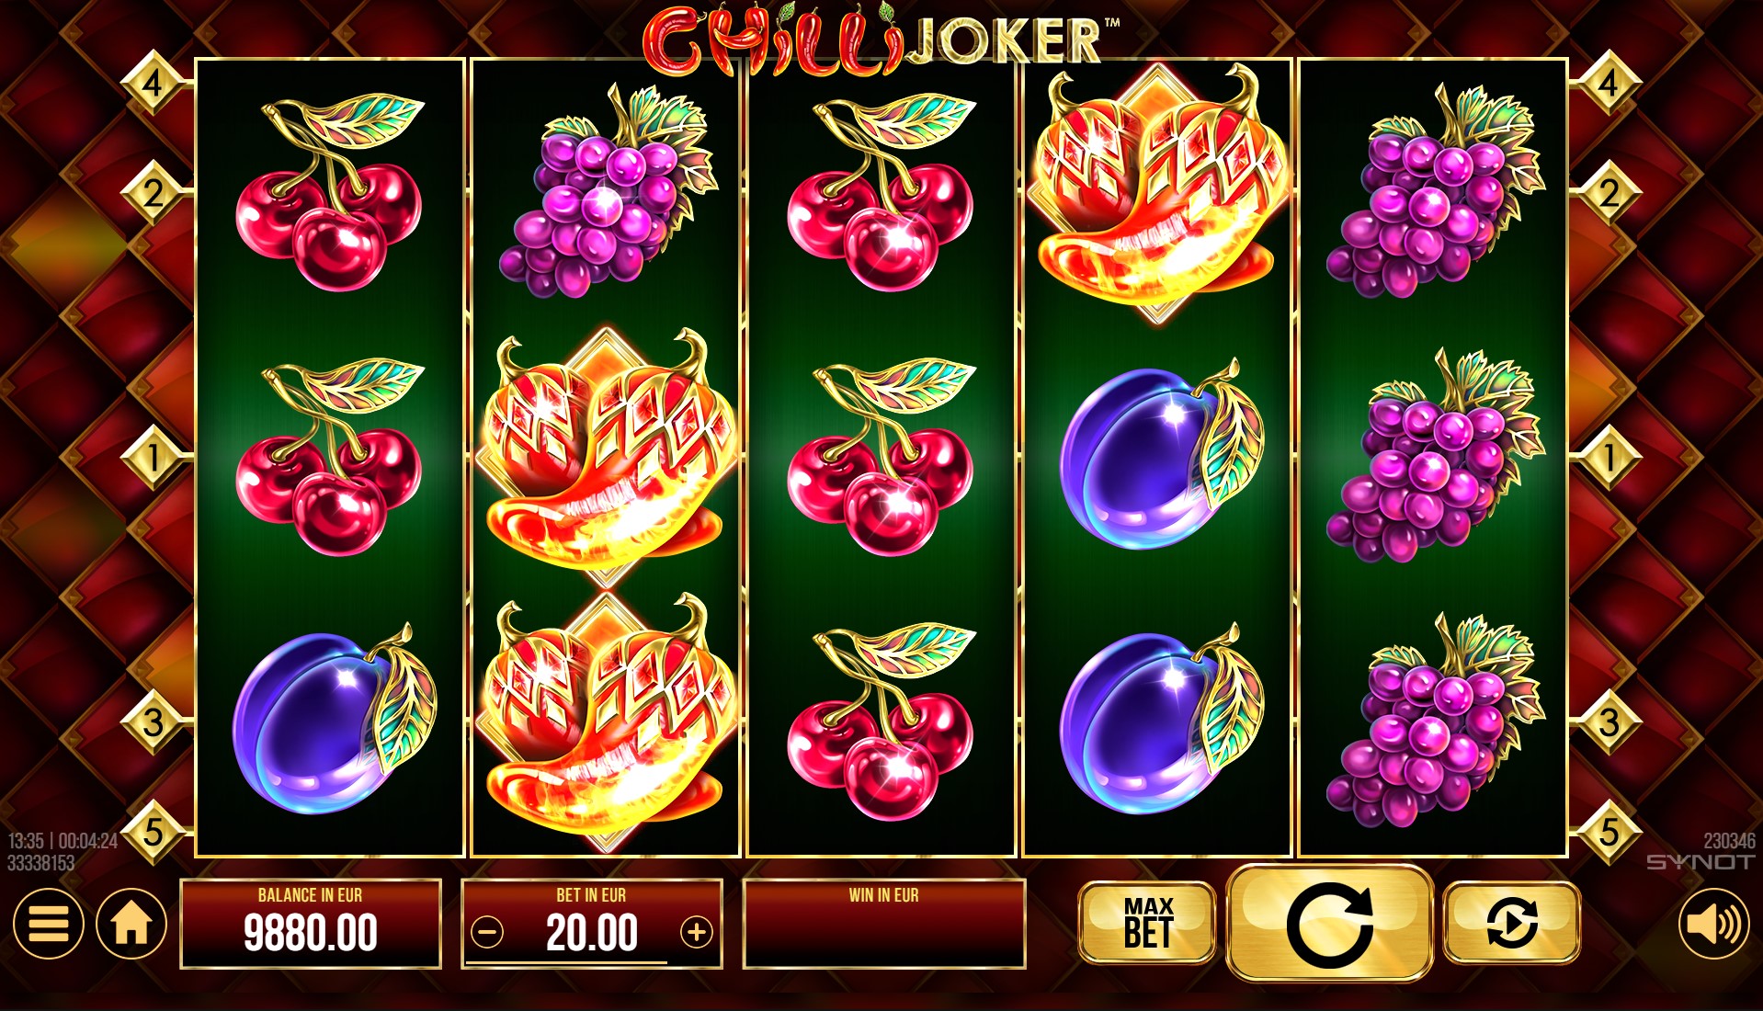
Task: Select payline 4 marker on right side
Action: click(x=1609, y=84)
